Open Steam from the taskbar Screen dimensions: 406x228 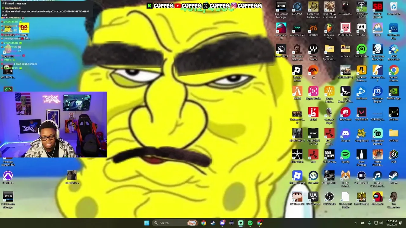213,223
